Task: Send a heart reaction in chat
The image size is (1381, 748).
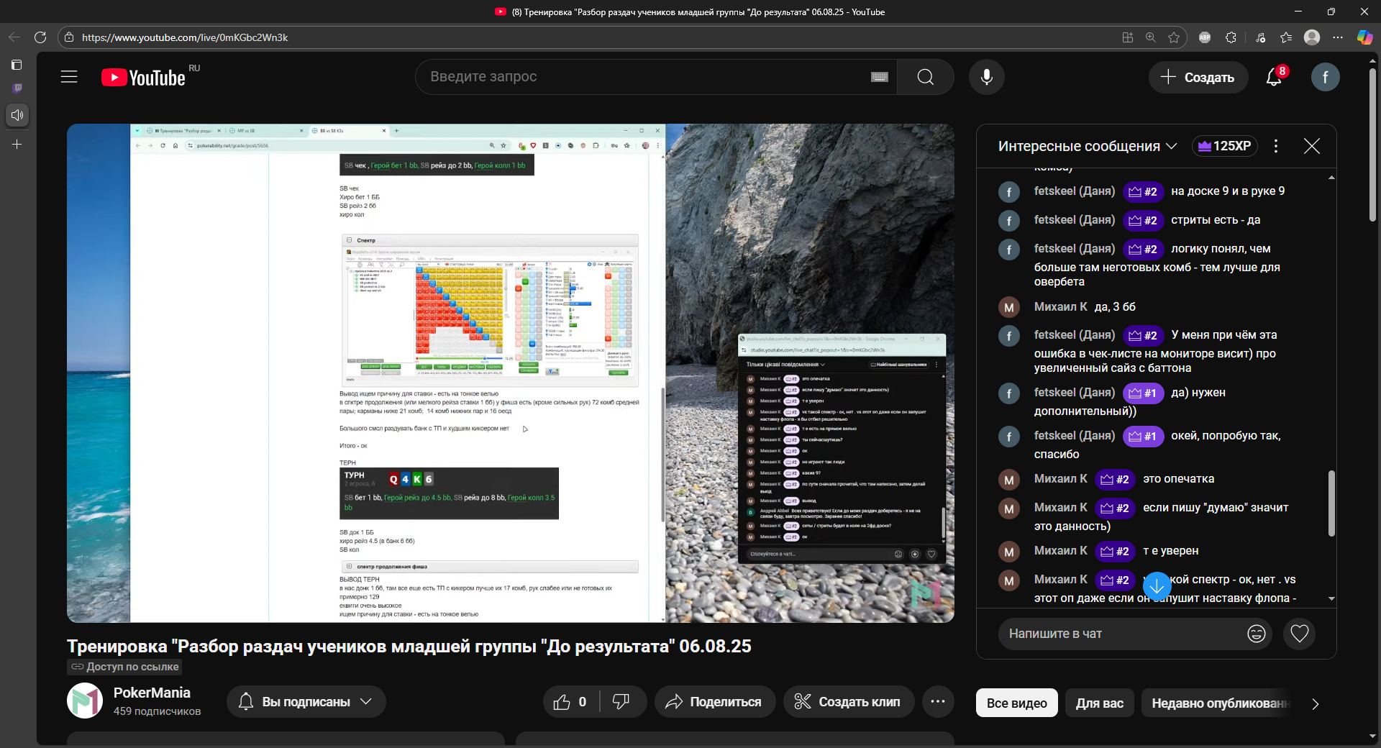Action: point(1300,634)
